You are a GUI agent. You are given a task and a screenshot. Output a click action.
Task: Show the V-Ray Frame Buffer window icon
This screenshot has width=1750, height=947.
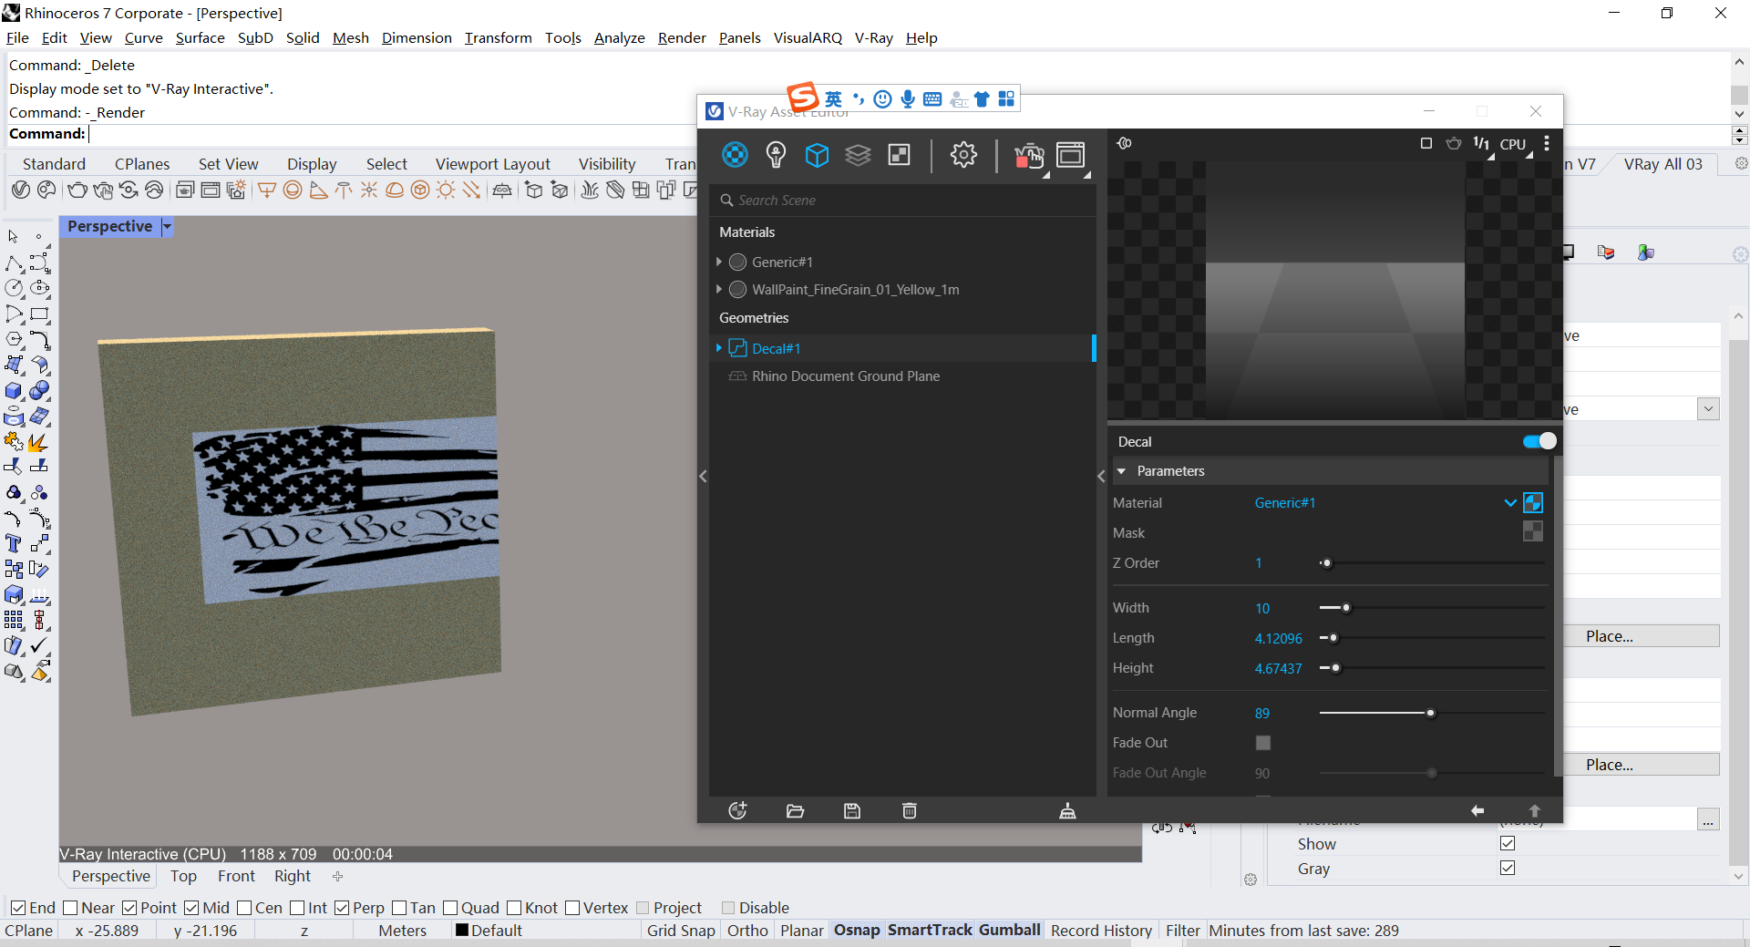pos(1071,155)
